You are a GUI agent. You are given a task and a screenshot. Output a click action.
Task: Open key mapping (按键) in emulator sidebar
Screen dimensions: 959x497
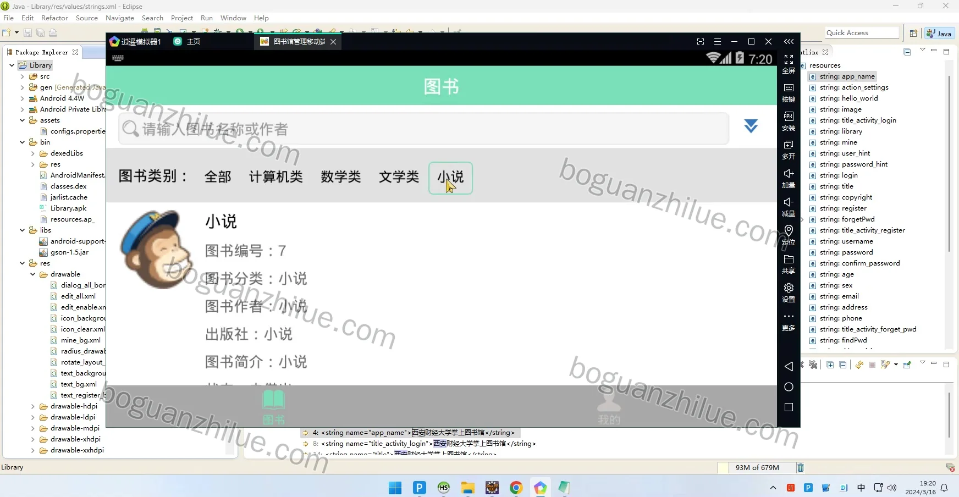click(x=789, y=92)
